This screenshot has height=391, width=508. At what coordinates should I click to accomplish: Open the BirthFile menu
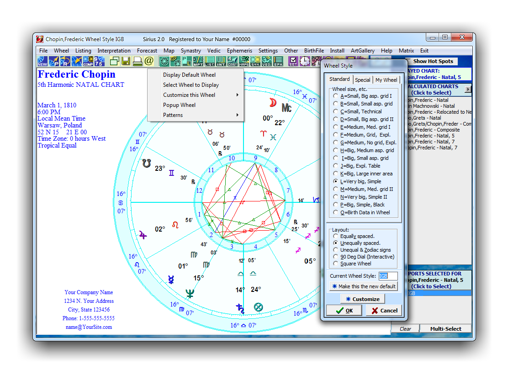(x=314, y=51)
